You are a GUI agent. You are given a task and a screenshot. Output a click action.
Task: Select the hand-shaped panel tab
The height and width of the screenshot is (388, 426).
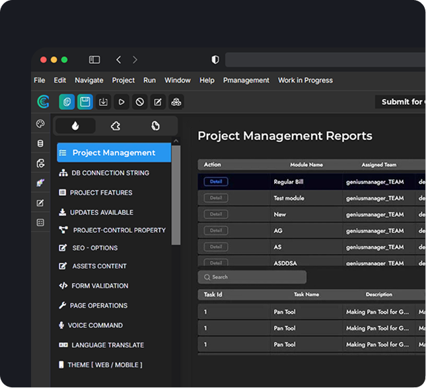(155, 126)
